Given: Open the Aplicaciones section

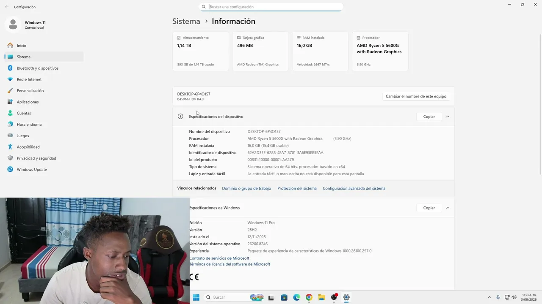Looking at the screenshot, I should 44,102.
